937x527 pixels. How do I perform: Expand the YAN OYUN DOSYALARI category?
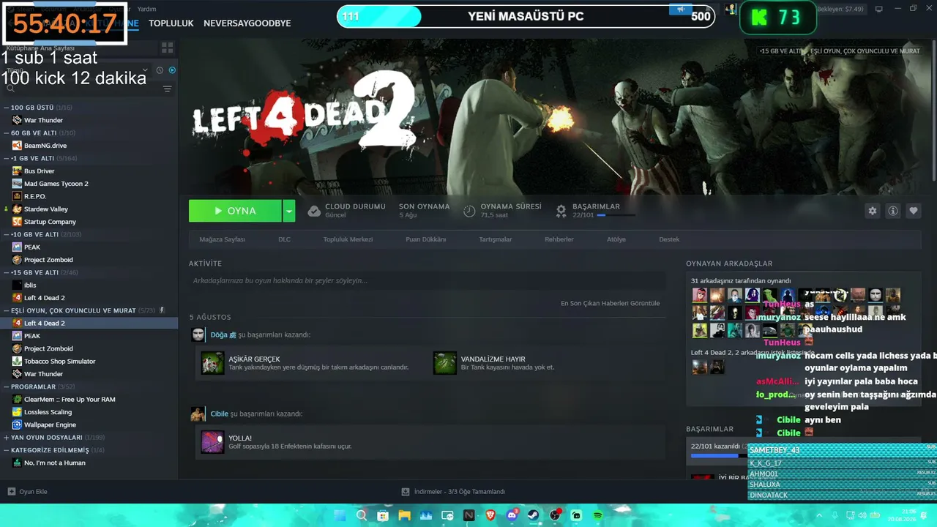pyautogui.click(x=7, y=438)
